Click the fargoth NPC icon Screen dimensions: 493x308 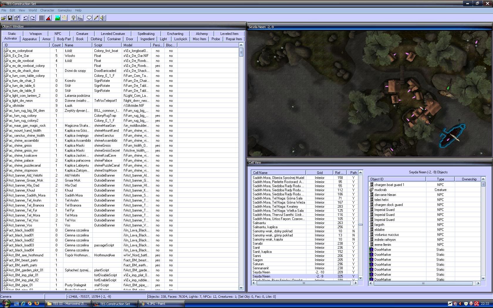click(x=371, y=225)
